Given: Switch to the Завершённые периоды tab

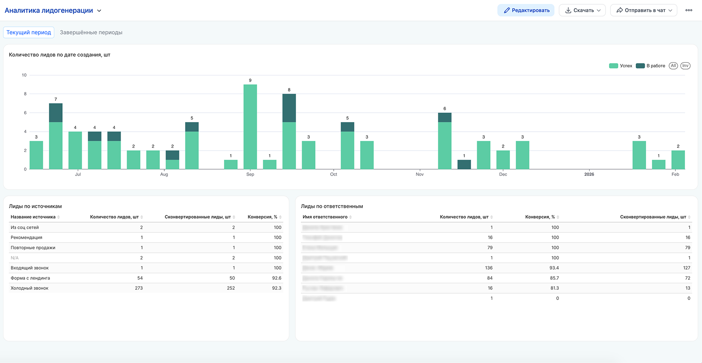Looking at the screenshot, I should pos(91,33).
